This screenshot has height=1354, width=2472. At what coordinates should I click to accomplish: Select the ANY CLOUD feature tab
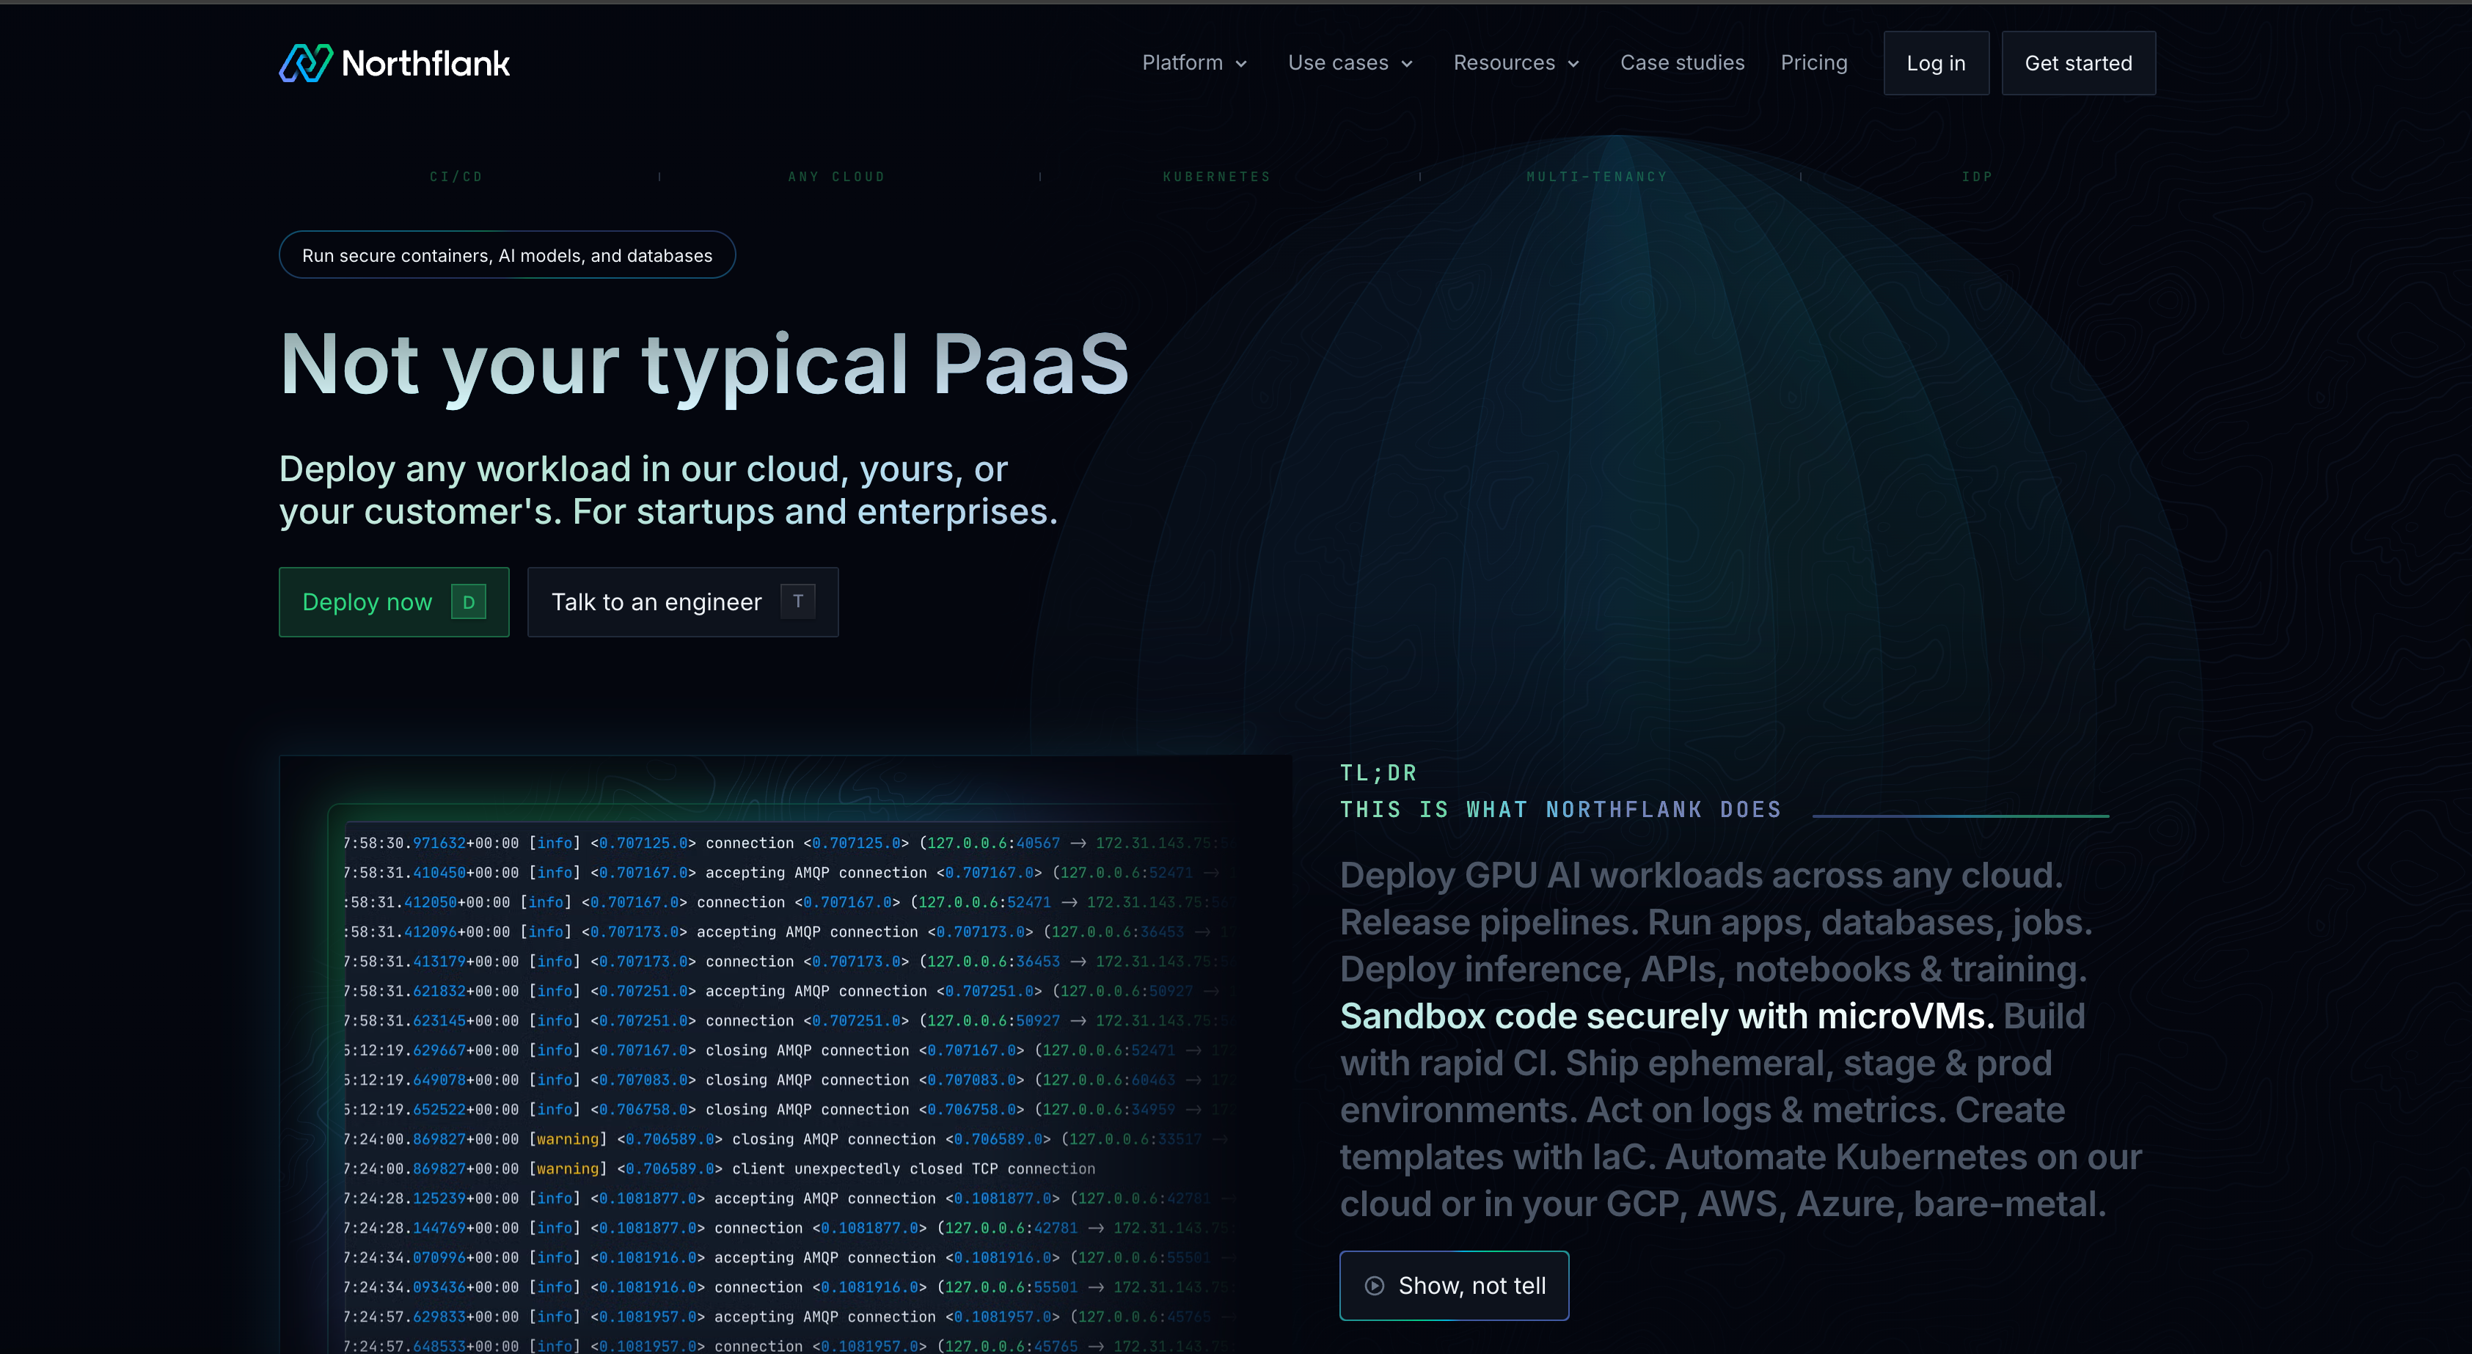point(835,178)
